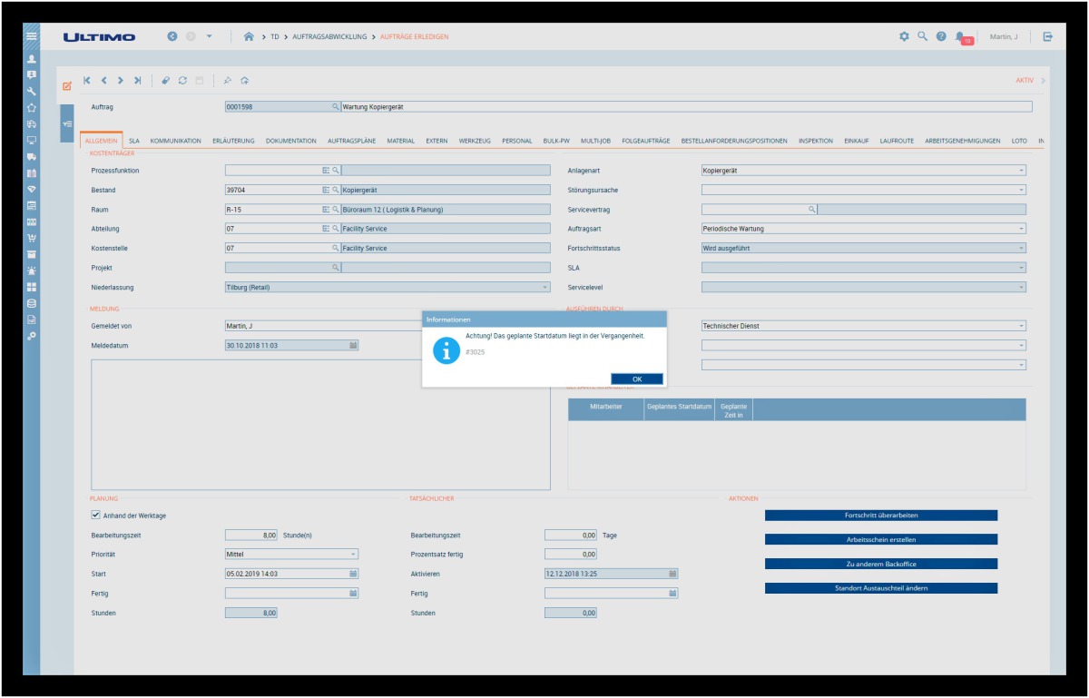Click the AKTIV status link
The height and width of the screenshot is (698, 1089).
1025,80
